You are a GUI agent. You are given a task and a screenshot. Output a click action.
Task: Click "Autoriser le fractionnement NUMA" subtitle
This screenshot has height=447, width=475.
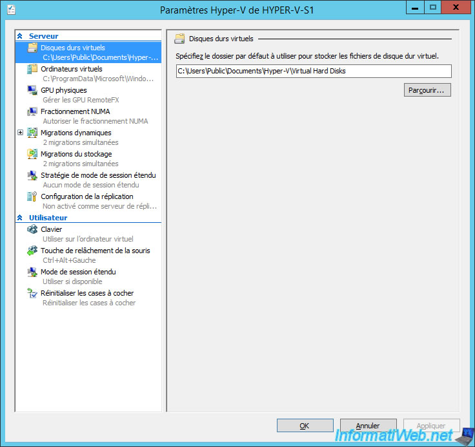[96, 121]
